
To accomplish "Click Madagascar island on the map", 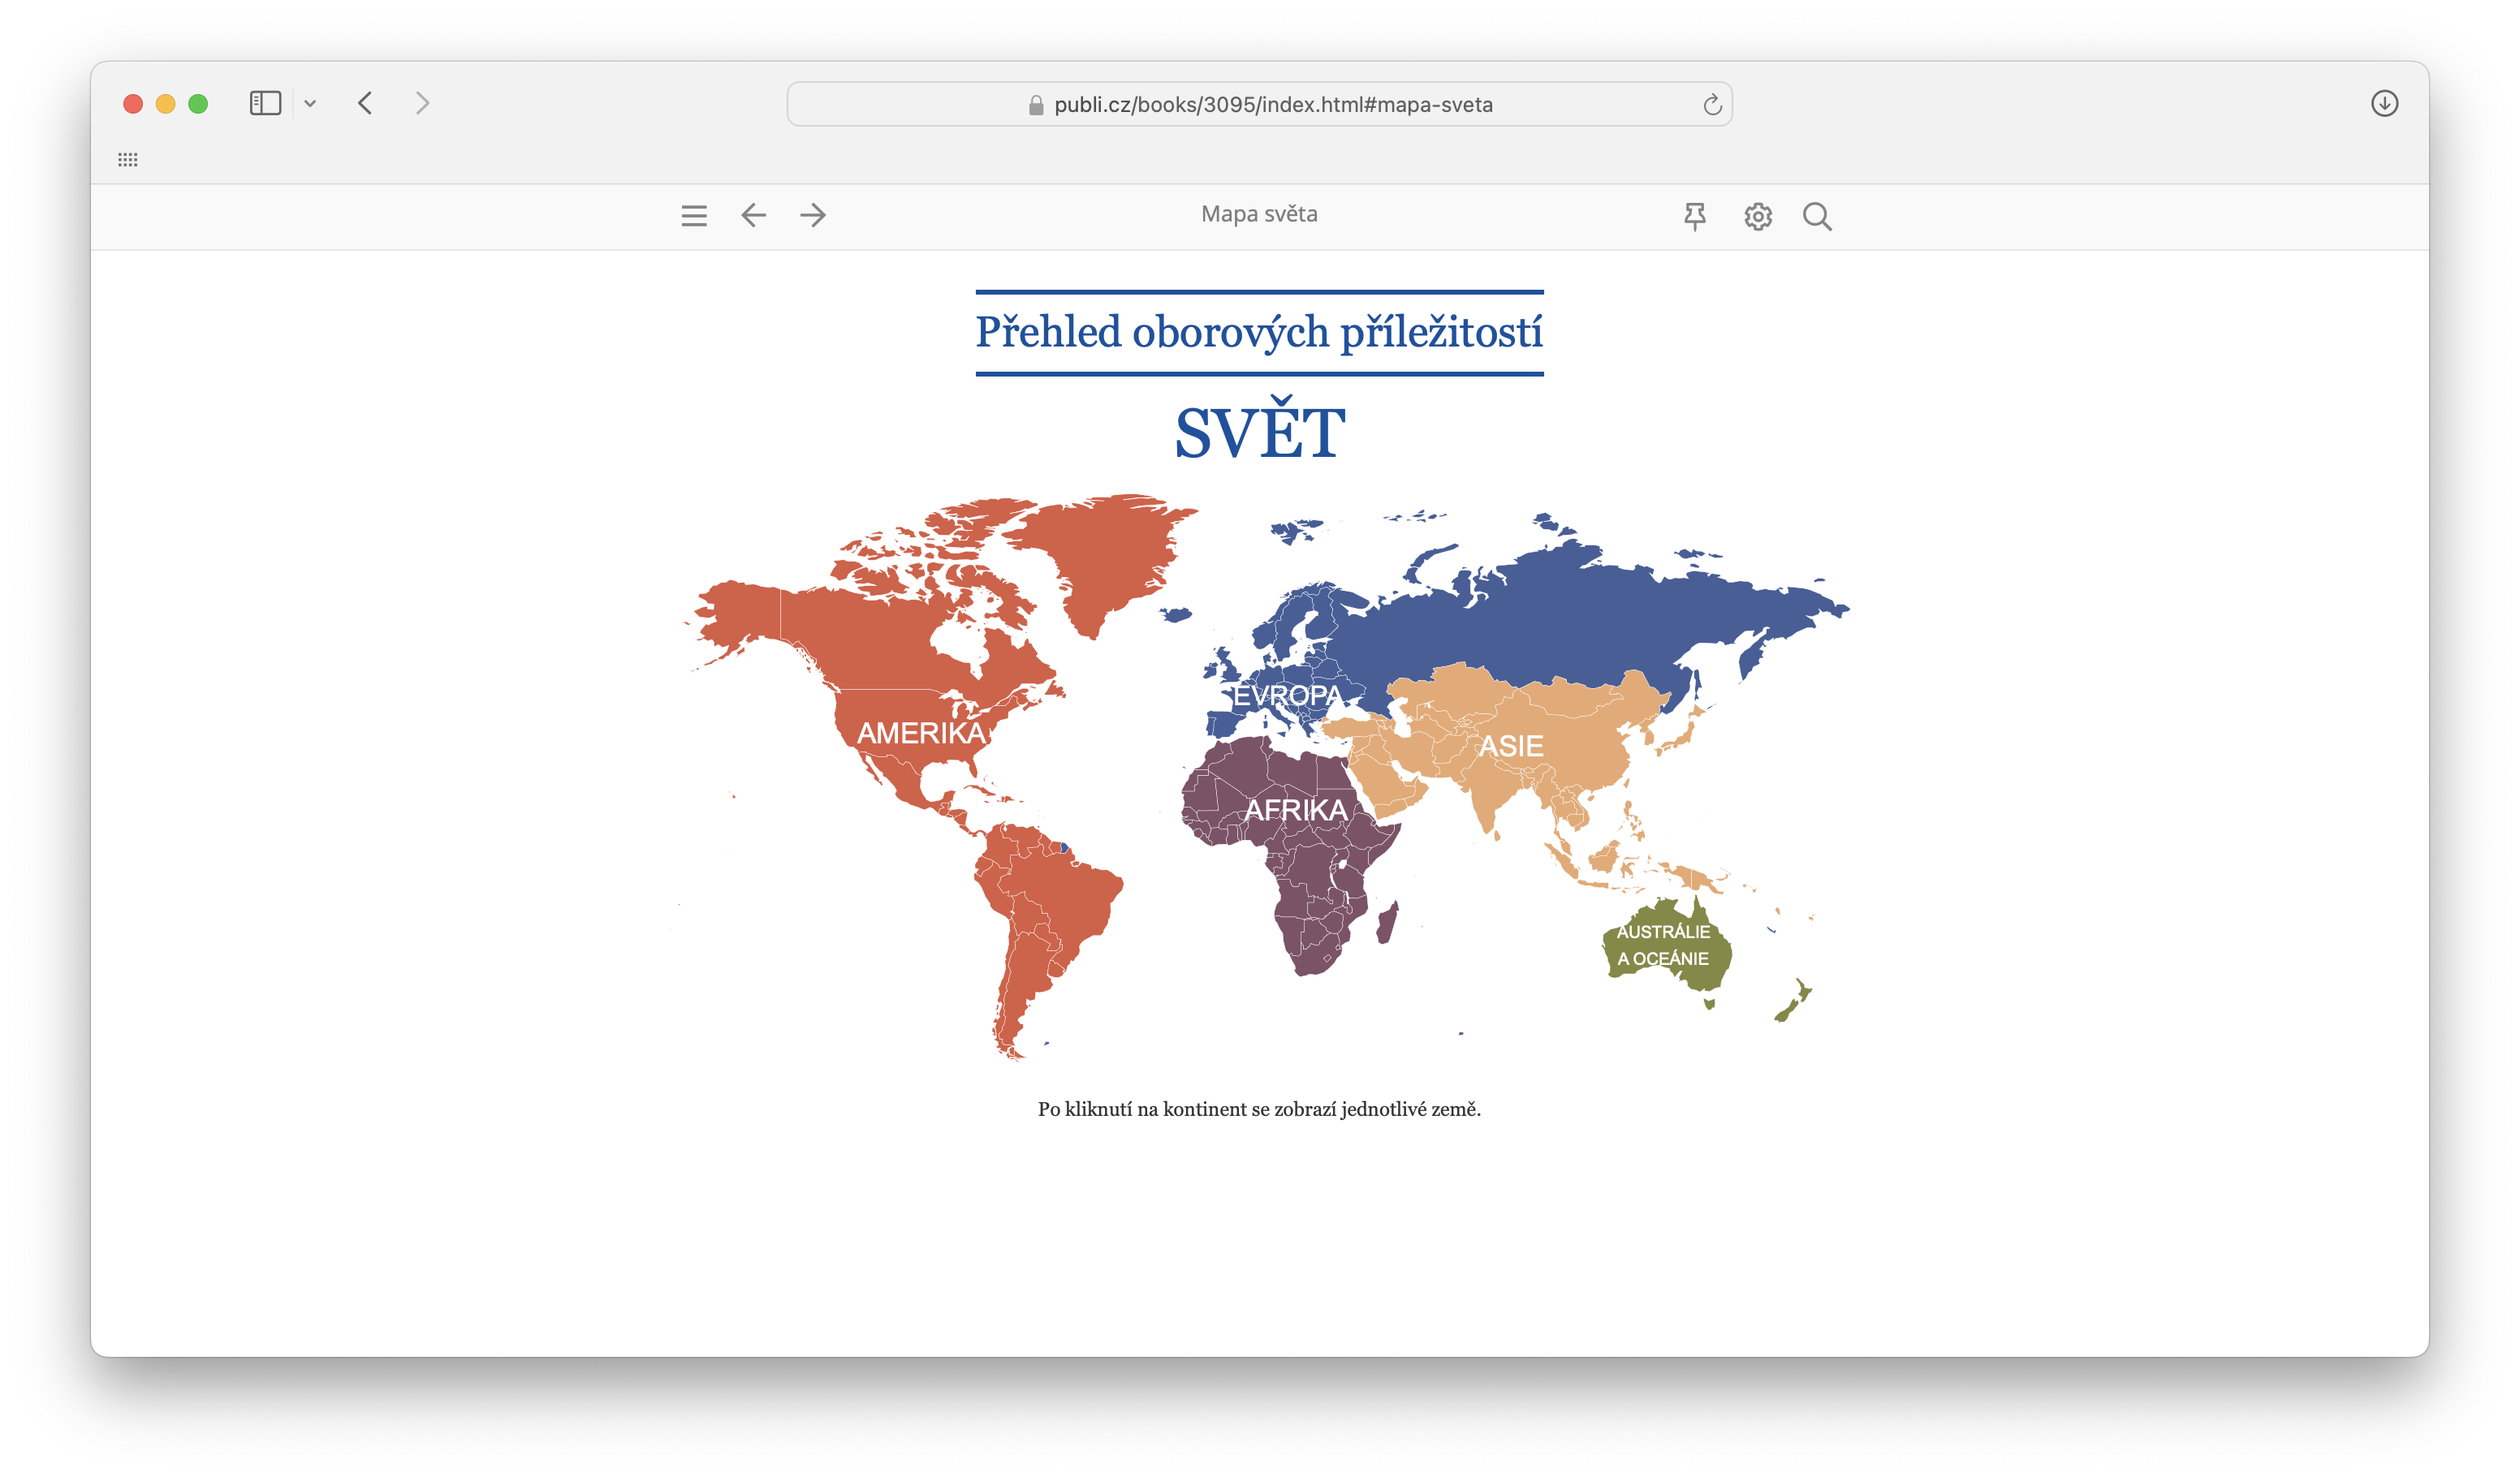I will [1388, 923].
